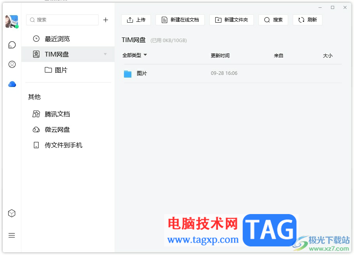The height and width of the screenshot is (255, 354).
Task: Maximize the TIM window
Action: click(333, 7)
